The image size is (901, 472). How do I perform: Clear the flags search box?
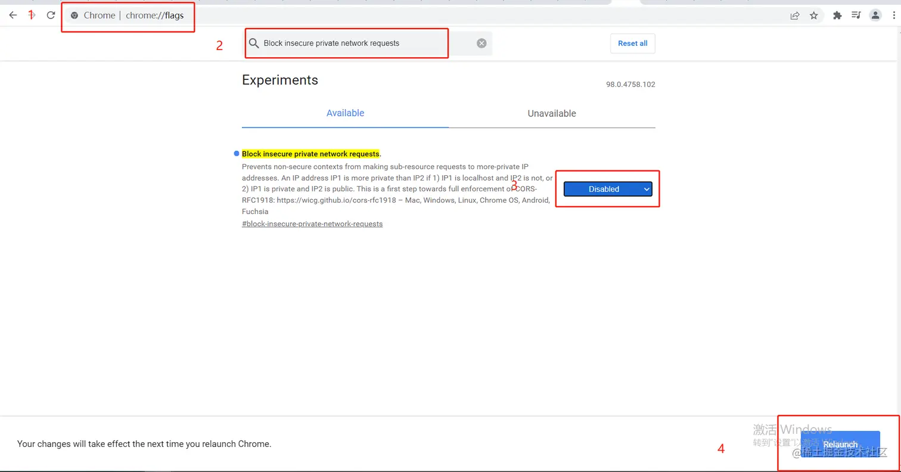[x=481, y=43]
